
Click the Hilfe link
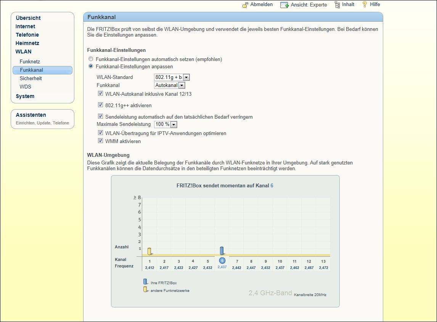click(375, 5)
